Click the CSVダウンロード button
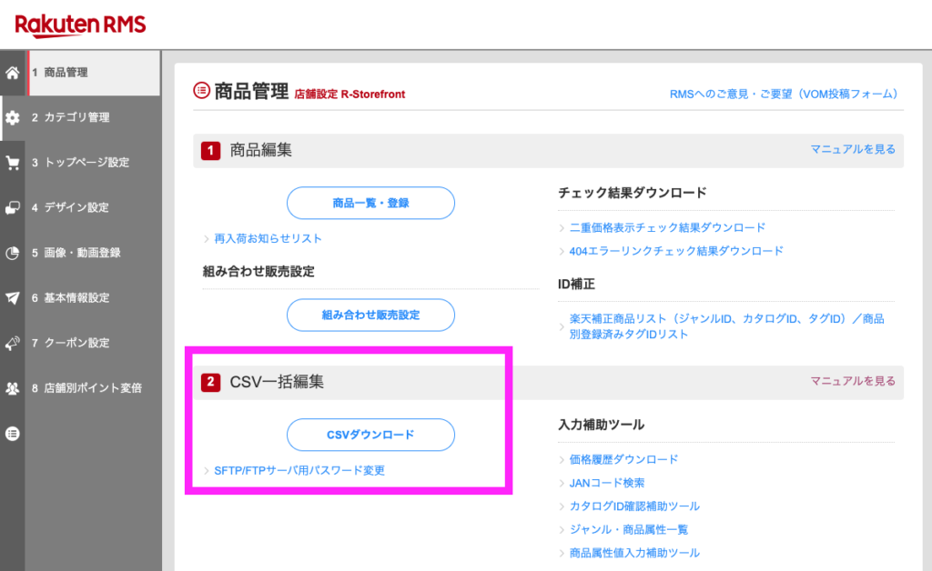Viewport: 932px width, 571px height. coord(370,435)
